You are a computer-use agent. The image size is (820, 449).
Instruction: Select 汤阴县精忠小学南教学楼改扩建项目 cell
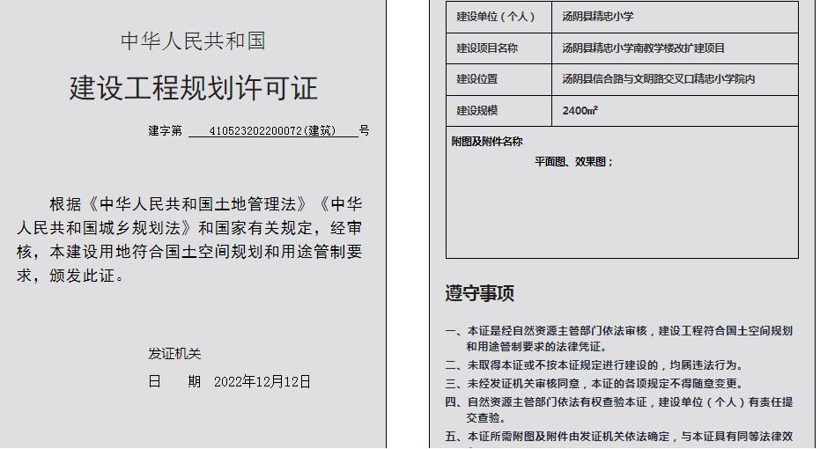676,48
